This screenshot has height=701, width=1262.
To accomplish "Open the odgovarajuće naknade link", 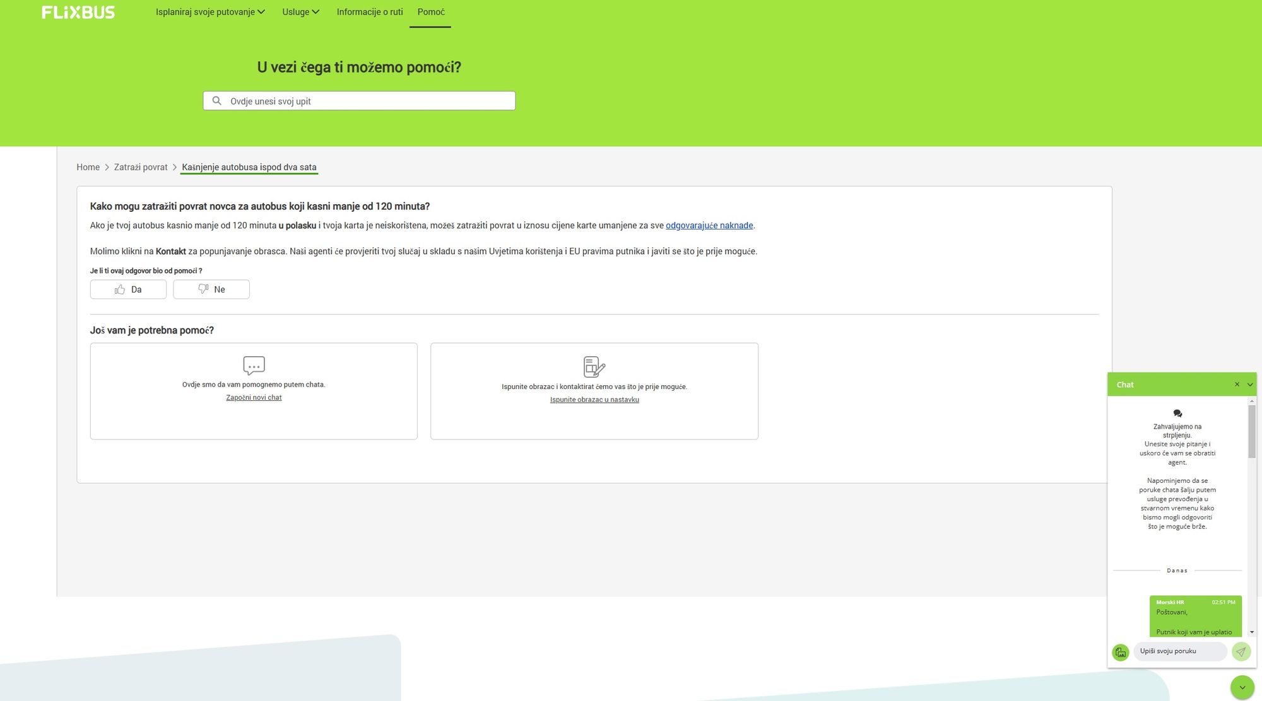I will pos(709,225).
